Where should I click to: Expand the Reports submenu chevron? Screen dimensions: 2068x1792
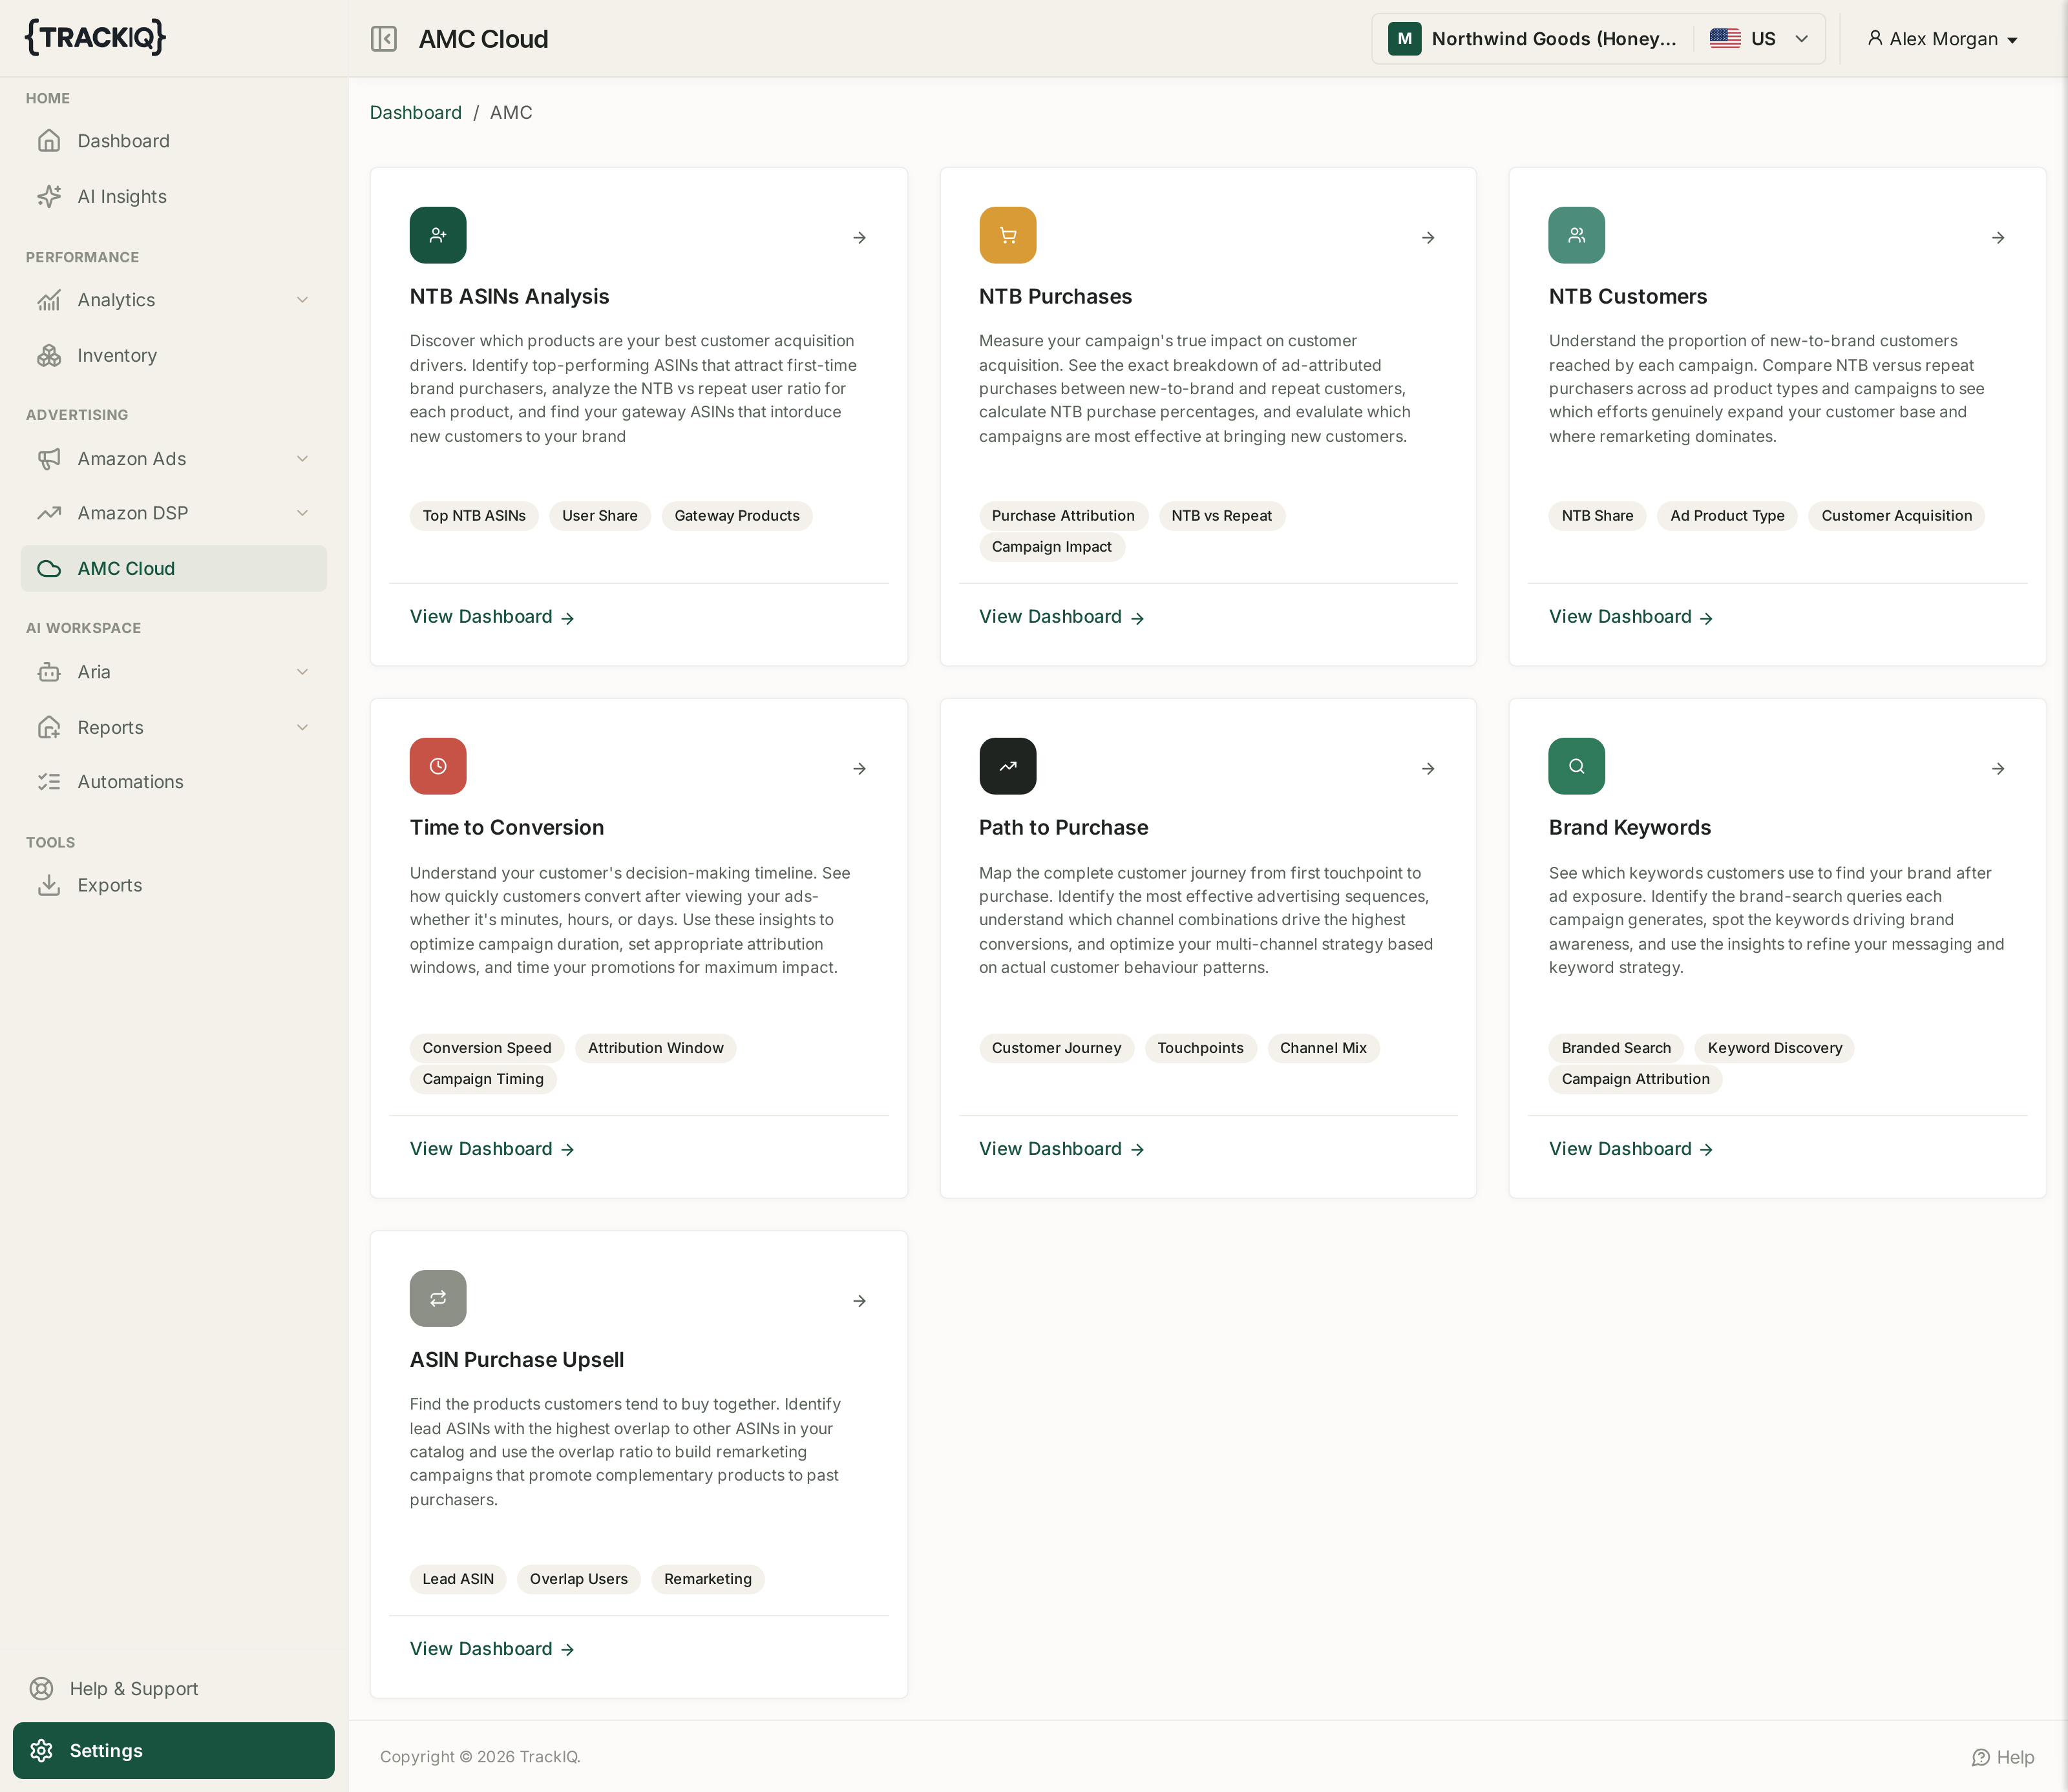pos(302,727)
